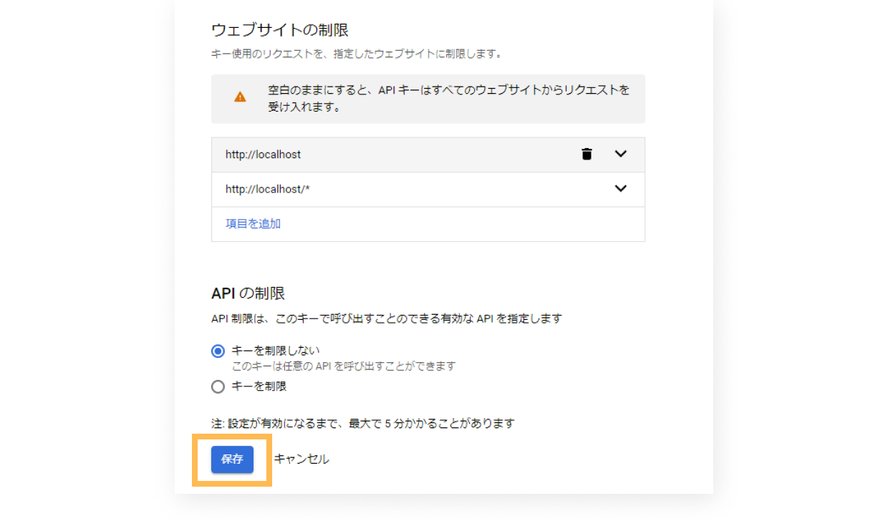This screenshot has width=888, height=521.
Task: Click the orange warning triangle icon
Action: coord(240,97)
